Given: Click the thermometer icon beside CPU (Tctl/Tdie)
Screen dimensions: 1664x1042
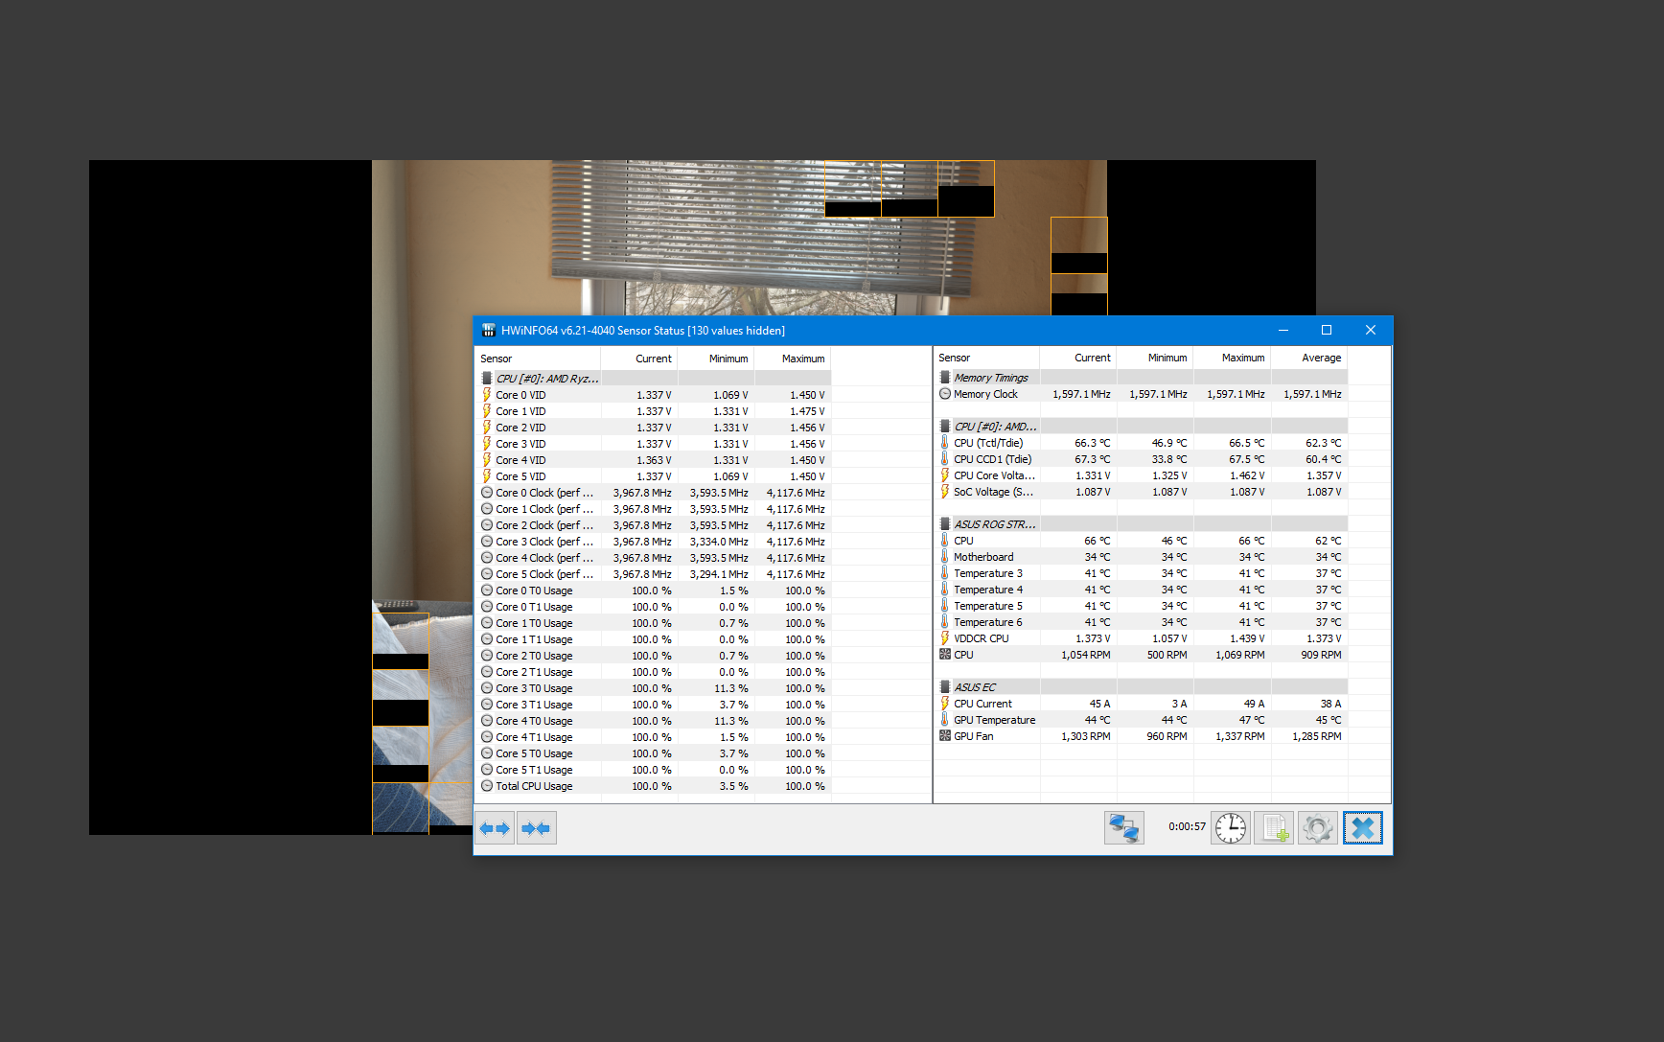Looking at the screenshot, I should (x=945, y=443).
